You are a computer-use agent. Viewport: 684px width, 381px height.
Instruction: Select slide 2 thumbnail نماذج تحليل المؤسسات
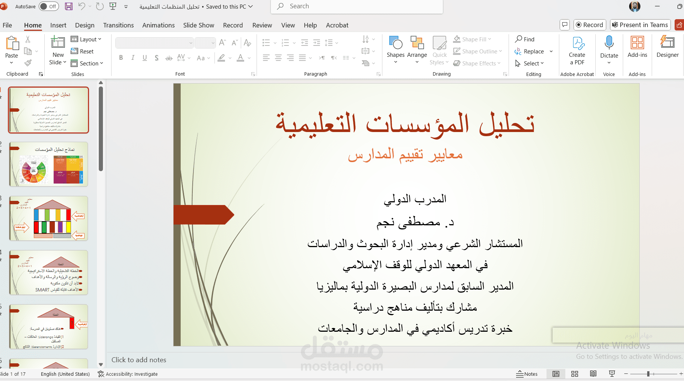click(x=48, y=164)
